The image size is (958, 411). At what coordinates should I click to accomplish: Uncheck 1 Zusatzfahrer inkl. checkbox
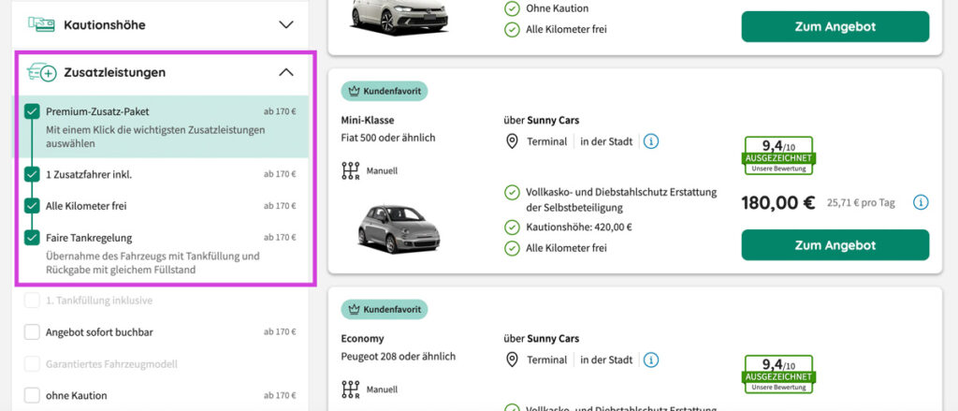pos(32,174)
